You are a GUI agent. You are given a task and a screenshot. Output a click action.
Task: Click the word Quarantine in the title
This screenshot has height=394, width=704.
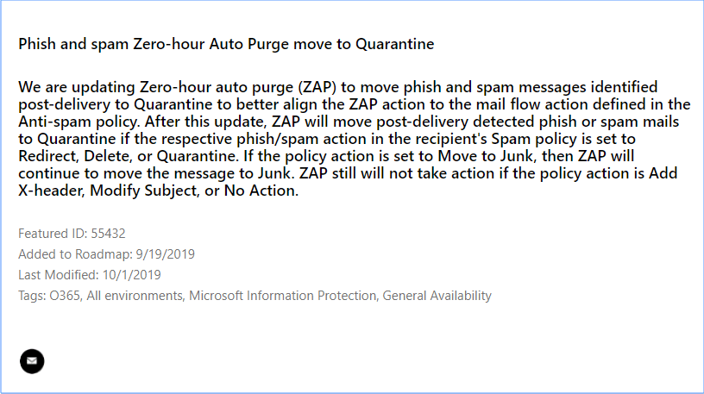coord(395,44)
